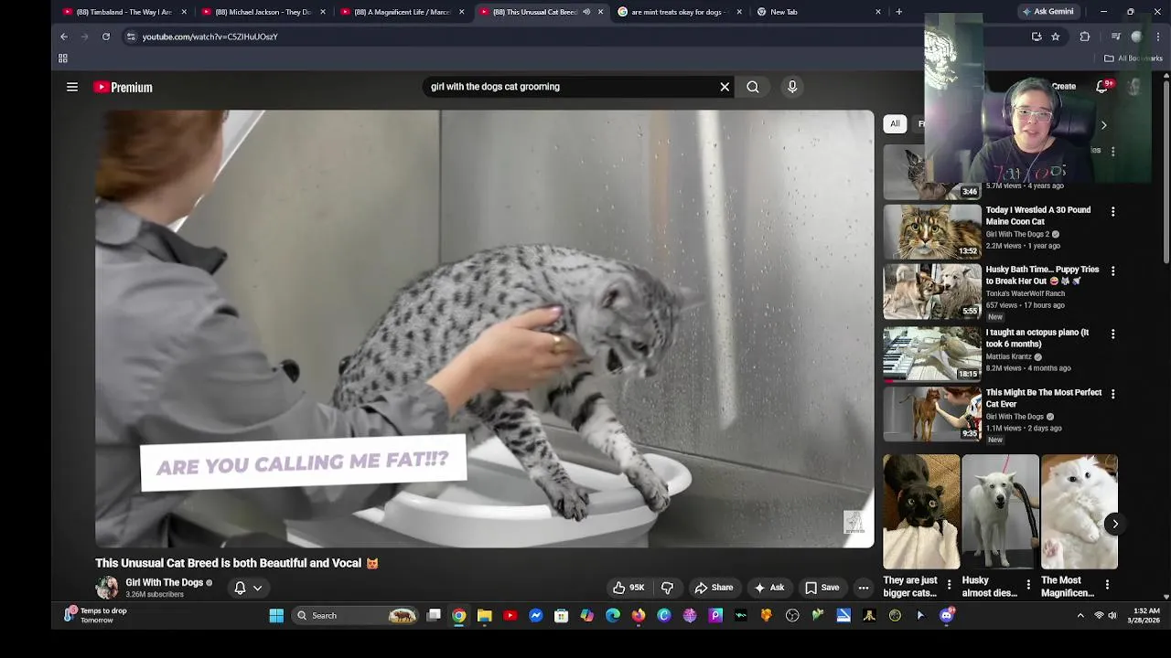Viewport: 1171px width, 658px height.
Task: Switch to Timbaland The Way I Are tab
Action: [x=124, y=12]
